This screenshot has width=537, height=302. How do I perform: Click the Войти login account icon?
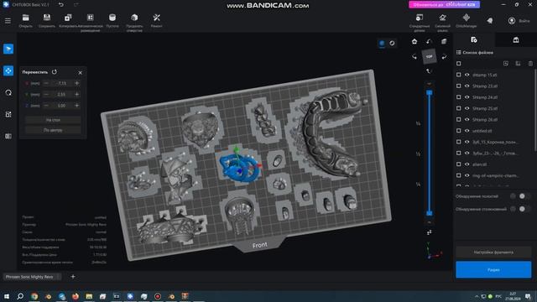click(512, 21)
